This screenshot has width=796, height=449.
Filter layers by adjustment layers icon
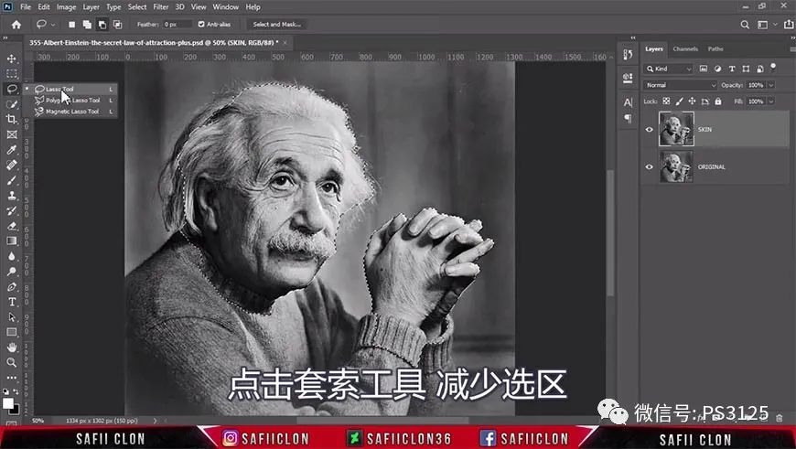tap(718, 69)
